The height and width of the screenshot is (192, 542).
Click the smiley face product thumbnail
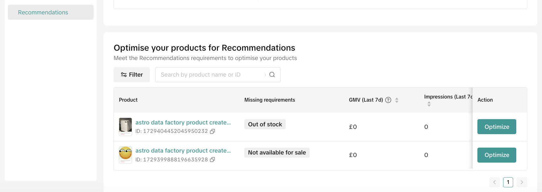(125, 155)
